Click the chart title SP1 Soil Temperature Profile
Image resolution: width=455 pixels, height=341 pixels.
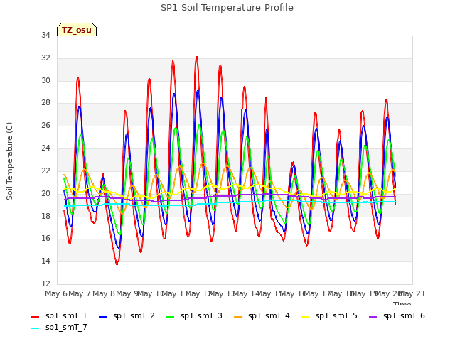(x=227, y=8)
